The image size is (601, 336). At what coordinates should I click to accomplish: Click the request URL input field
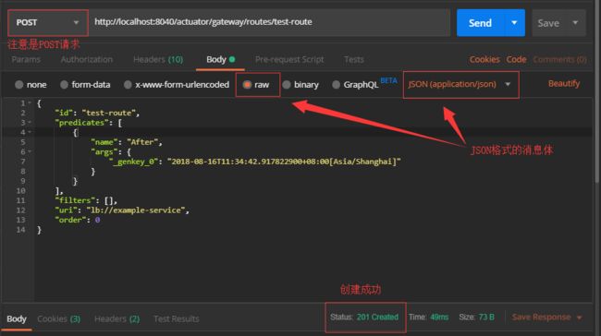pos(270,22)
